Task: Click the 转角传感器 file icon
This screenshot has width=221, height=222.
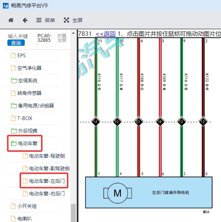Action: point(13,93)
